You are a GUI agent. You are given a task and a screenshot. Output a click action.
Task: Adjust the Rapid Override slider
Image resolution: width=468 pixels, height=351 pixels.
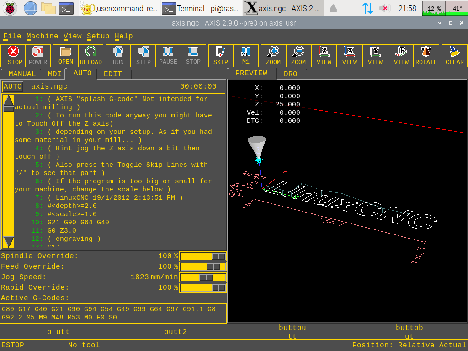coord(202,288)
